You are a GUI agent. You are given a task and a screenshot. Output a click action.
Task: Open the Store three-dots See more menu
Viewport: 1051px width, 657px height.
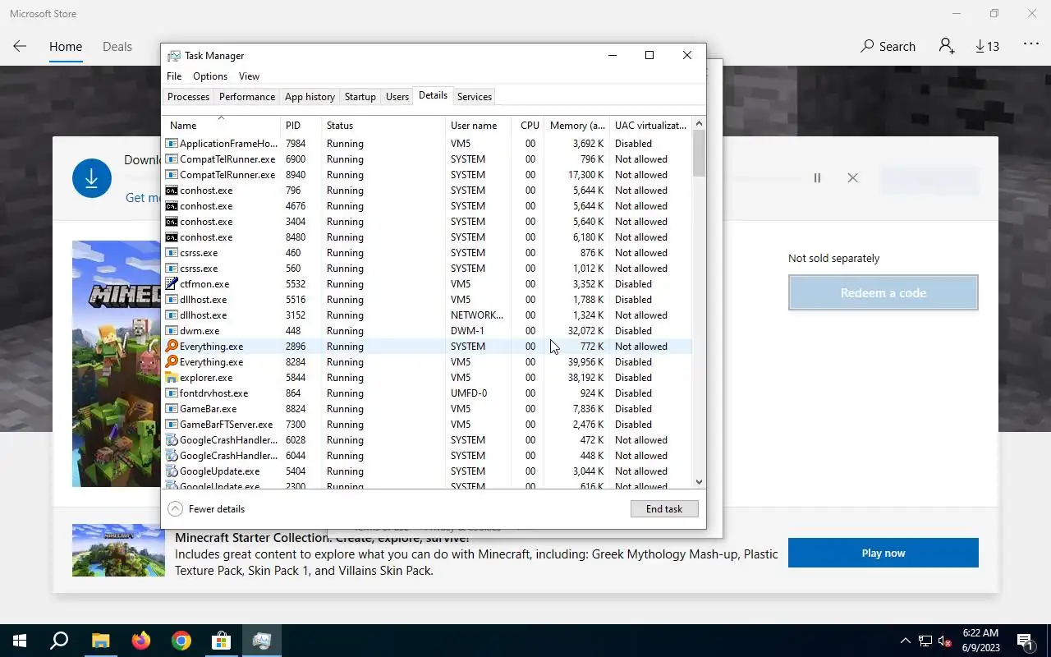tap(1031, 44)
